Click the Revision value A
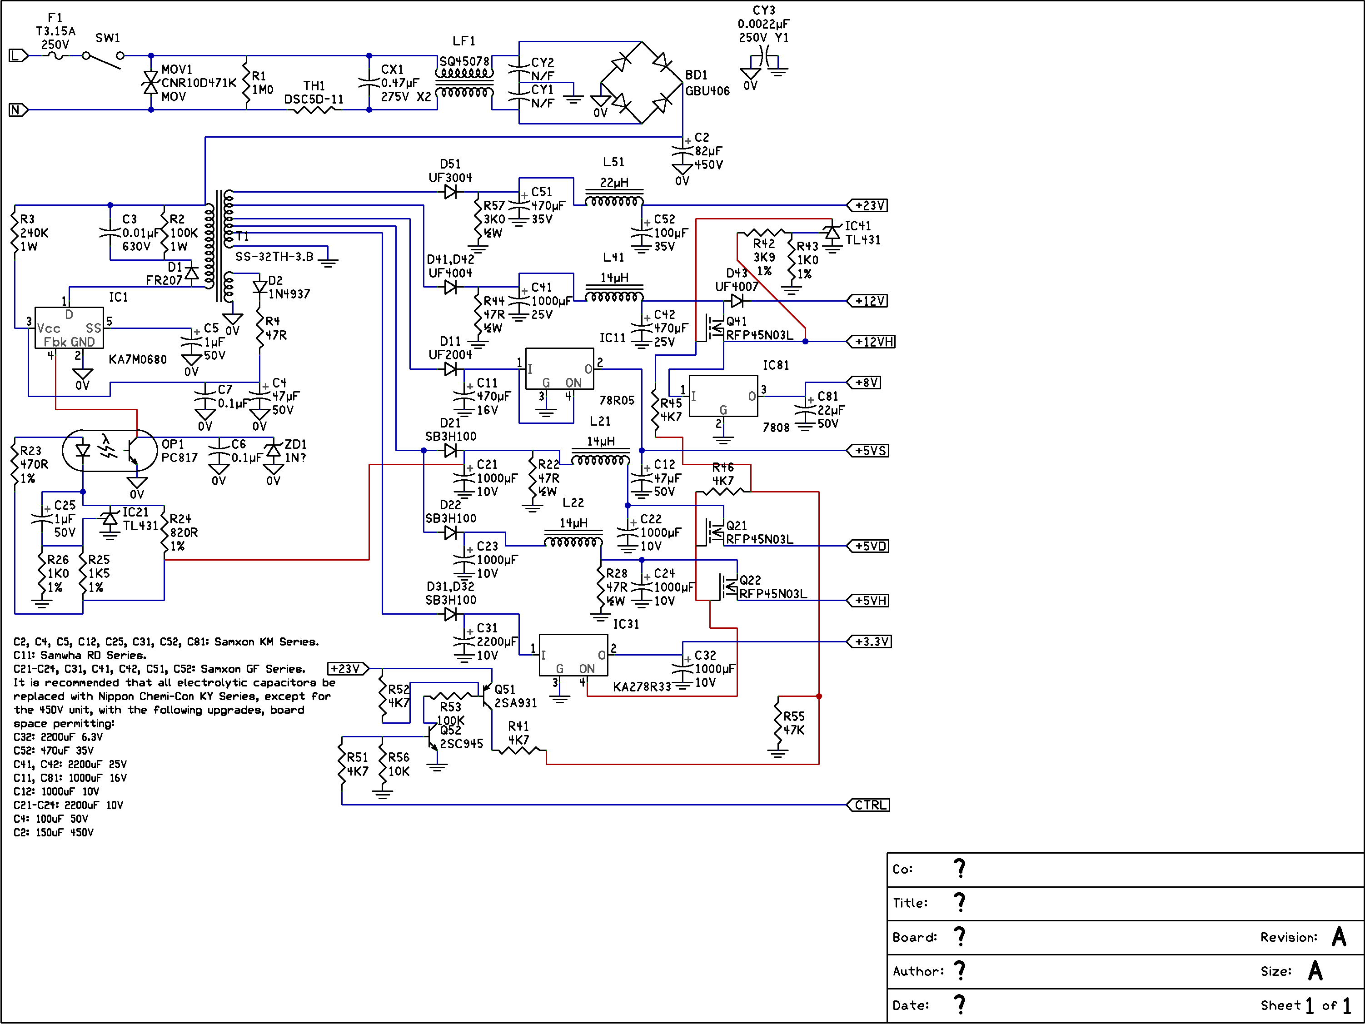 1339,936
